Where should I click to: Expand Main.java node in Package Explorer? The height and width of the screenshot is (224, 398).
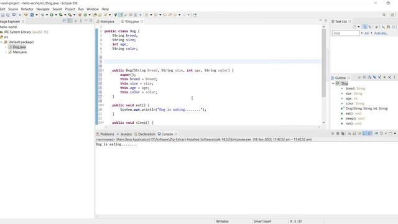pyautogui.click(x=6, y=52)
